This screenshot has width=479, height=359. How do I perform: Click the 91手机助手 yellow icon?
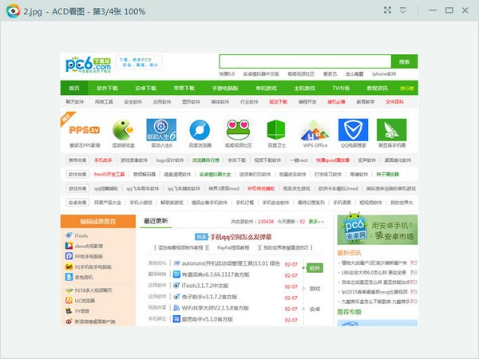[69, 266]
